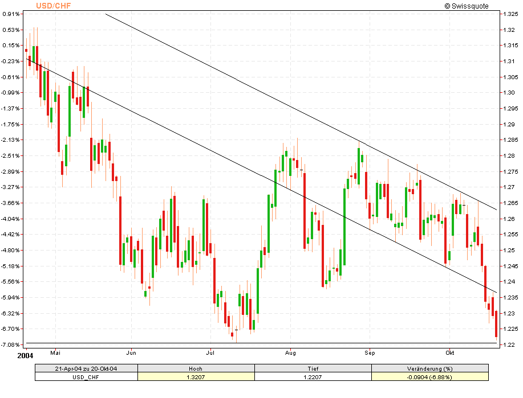Click the Swissquote copyright label

coord(467,6)
